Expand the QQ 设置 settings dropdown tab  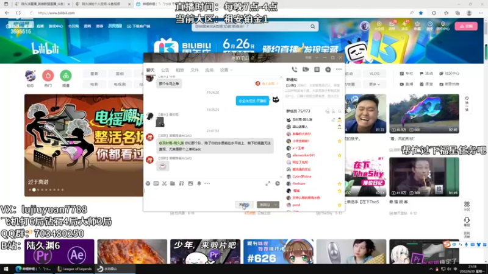(226, 70)
